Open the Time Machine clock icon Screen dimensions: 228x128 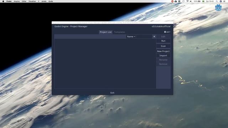pos(183,1)
